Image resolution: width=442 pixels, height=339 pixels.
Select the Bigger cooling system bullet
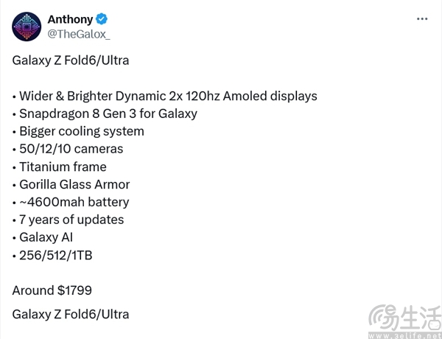[x=78, y=131]
